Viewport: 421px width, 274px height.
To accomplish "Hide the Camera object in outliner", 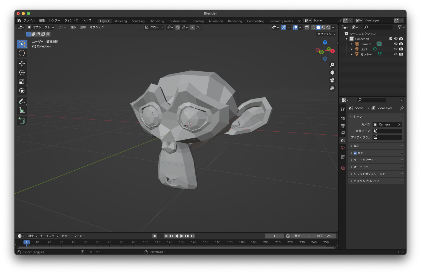I will tap(396, 44).
